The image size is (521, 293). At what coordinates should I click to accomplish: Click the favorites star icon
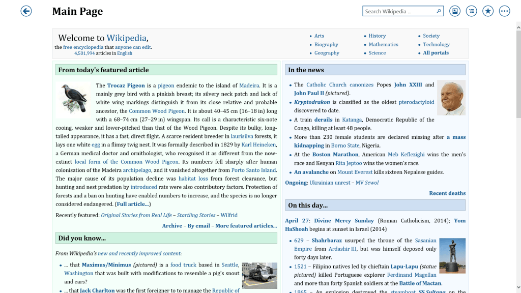pos(488,11)
